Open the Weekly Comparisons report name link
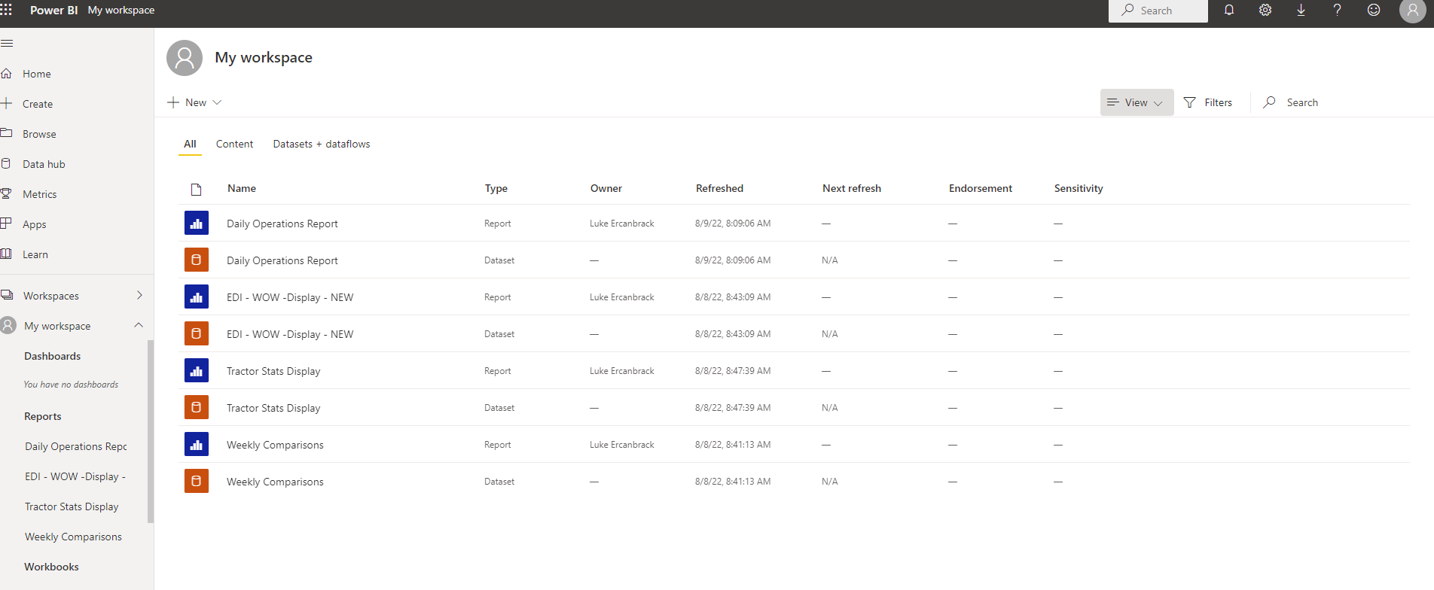The height and width of the screenshot is (590, 1434). [x=275, y=445]
